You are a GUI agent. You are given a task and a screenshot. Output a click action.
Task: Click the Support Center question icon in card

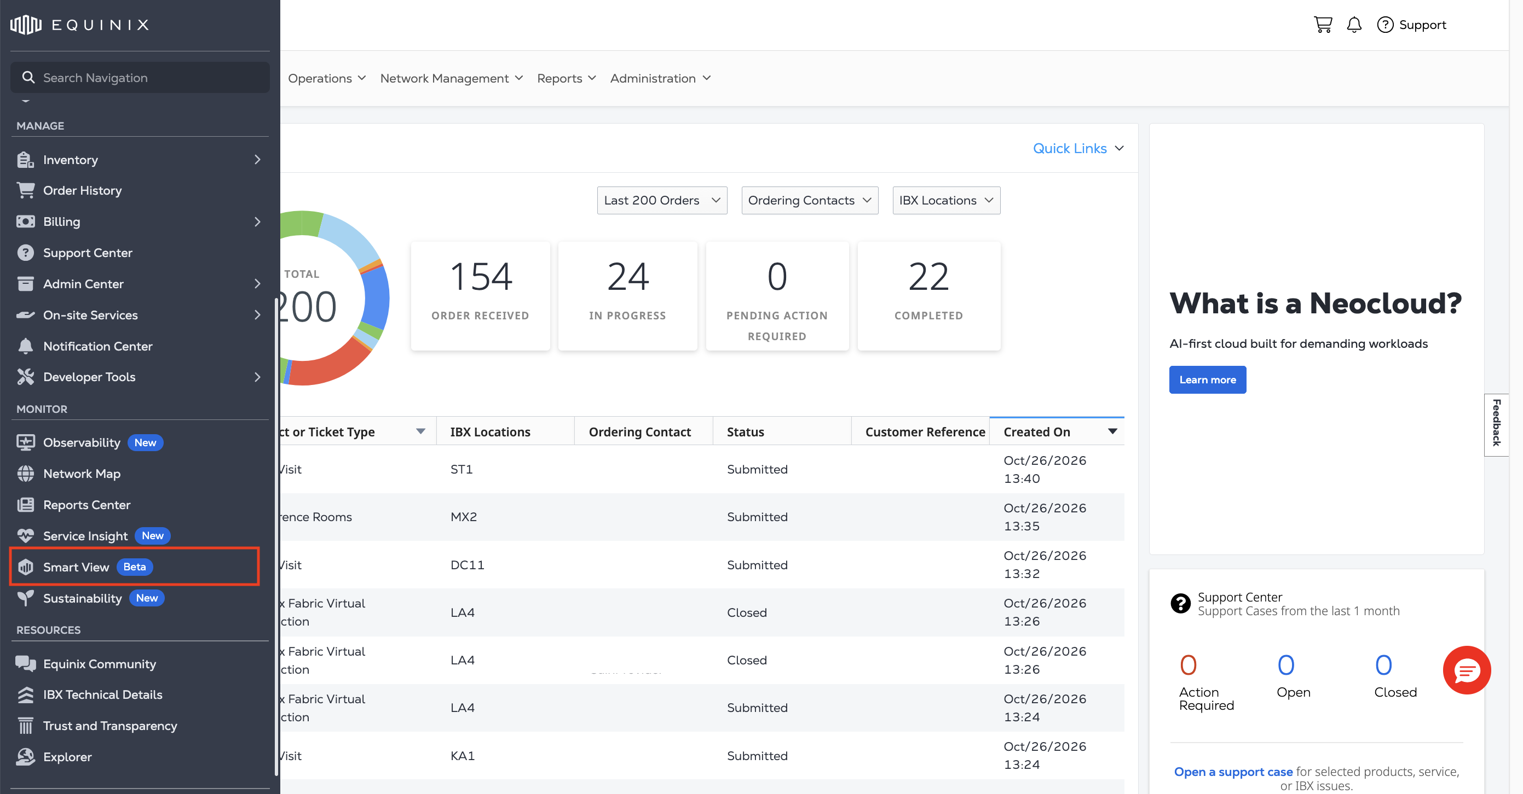click(1180, 603)
